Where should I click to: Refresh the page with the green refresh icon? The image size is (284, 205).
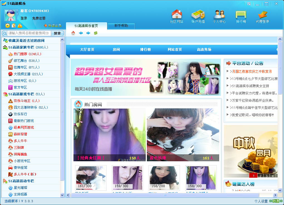(x=96, y=33)
